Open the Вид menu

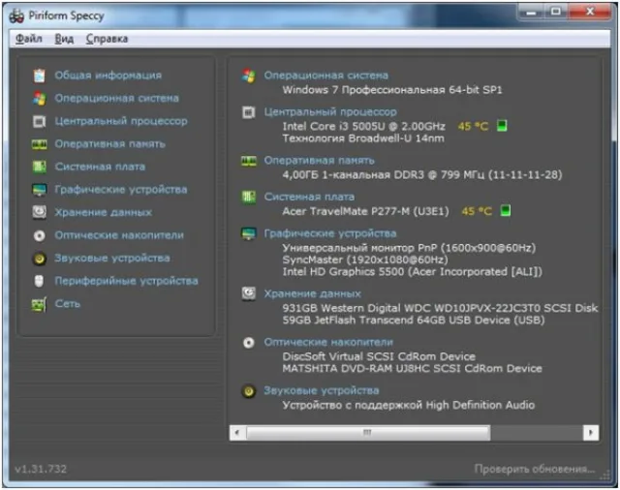click(64, 39)
